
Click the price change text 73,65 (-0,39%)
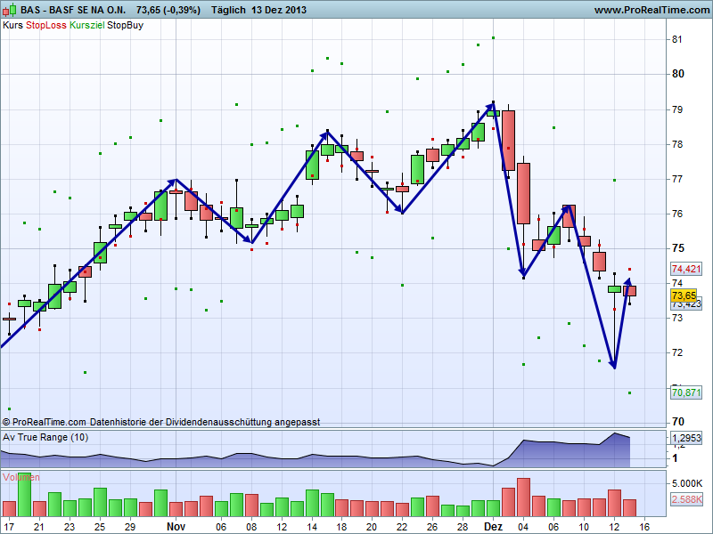tap(168, 10)
